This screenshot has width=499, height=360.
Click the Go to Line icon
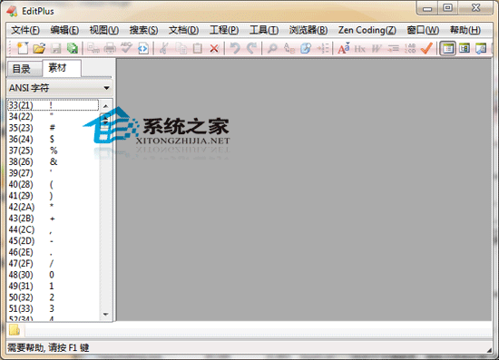323,48
